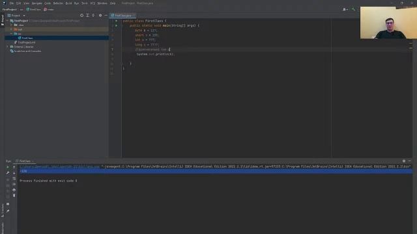Open the Edit menu
Viewport: 417px width, 234px height.
point(18,3)
